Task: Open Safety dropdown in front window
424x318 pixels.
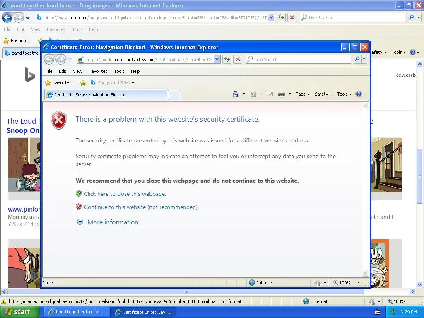Action: [323, 94]
